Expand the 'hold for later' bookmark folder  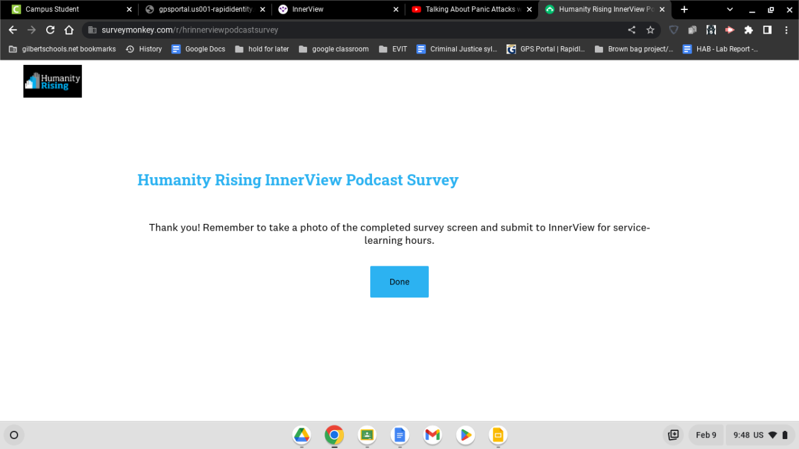click(x=262, y=49)
